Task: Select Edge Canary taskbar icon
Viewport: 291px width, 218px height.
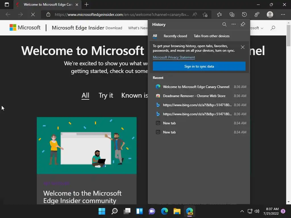Action: click(x=190, y=211)
